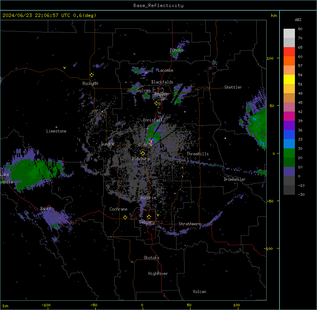Select the yellow diamond marker south of RedDeer

coord(157,103)
